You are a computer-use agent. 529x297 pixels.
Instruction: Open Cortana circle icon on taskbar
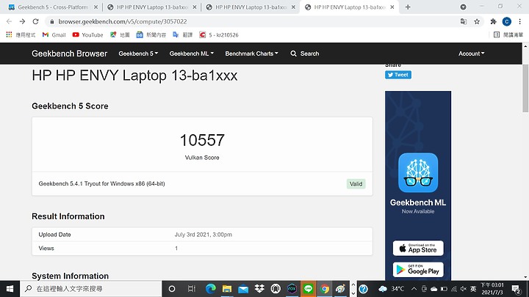pos(172,289)
